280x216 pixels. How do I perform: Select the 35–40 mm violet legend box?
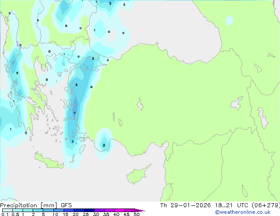click(110, 210)
